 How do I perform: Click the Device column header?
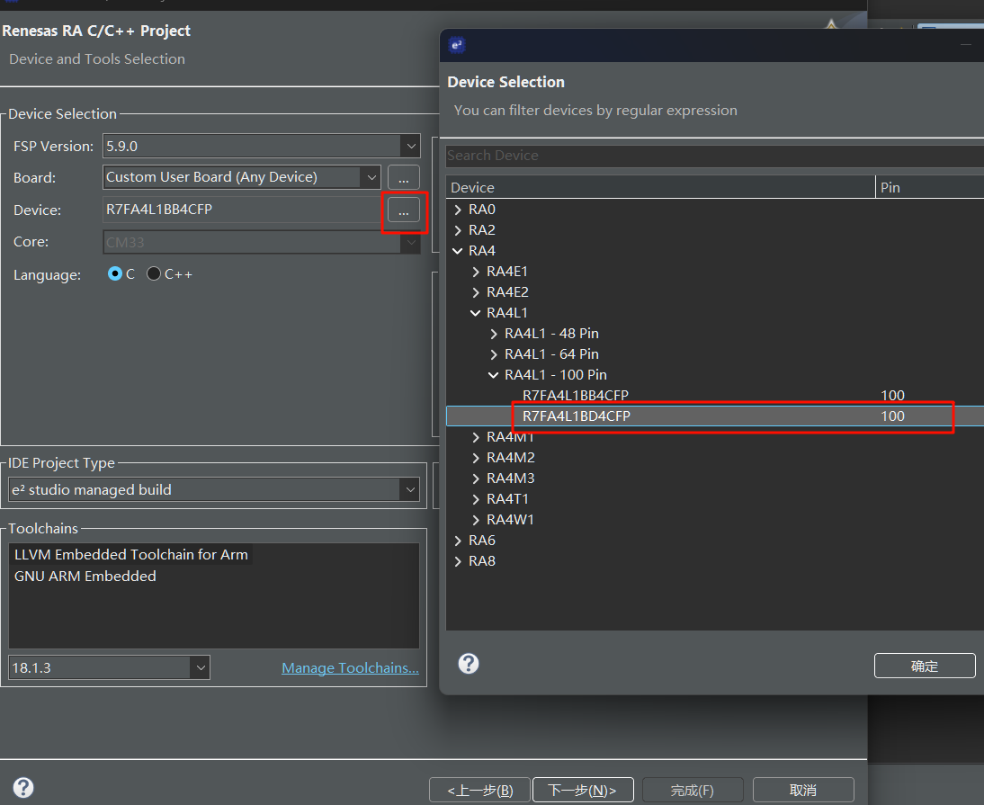click(660, 188)
